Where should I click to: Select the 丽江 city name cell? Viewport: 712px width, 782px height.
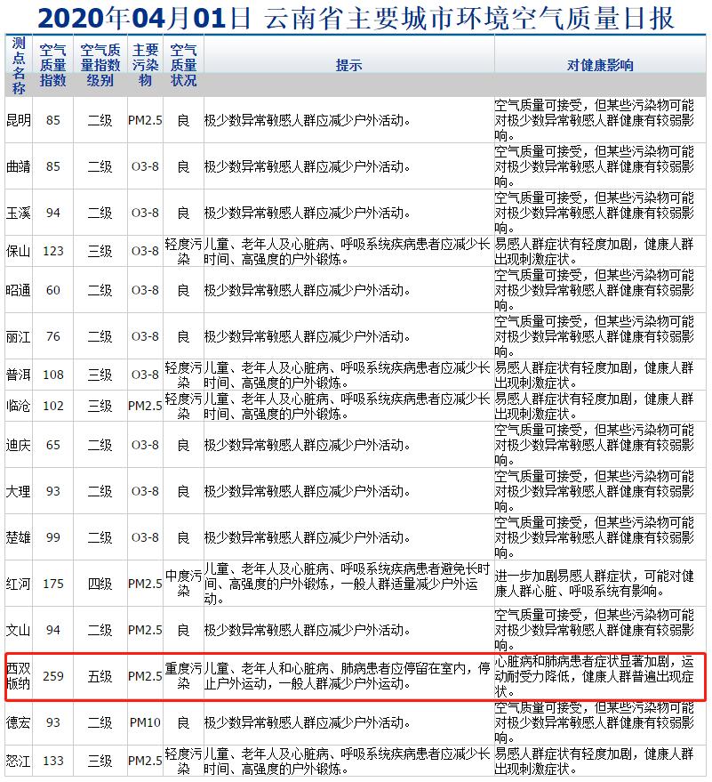(x=19, y=336)
